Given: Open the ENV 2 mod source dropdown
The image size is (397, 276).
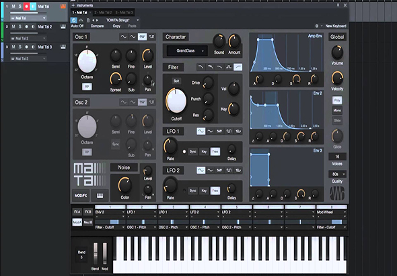Looking at the screenshot, I should 110,212.
